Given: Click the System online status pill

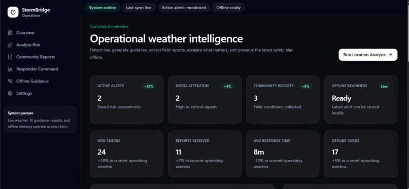Looking at the screenshot, I should tap(103, 8).
